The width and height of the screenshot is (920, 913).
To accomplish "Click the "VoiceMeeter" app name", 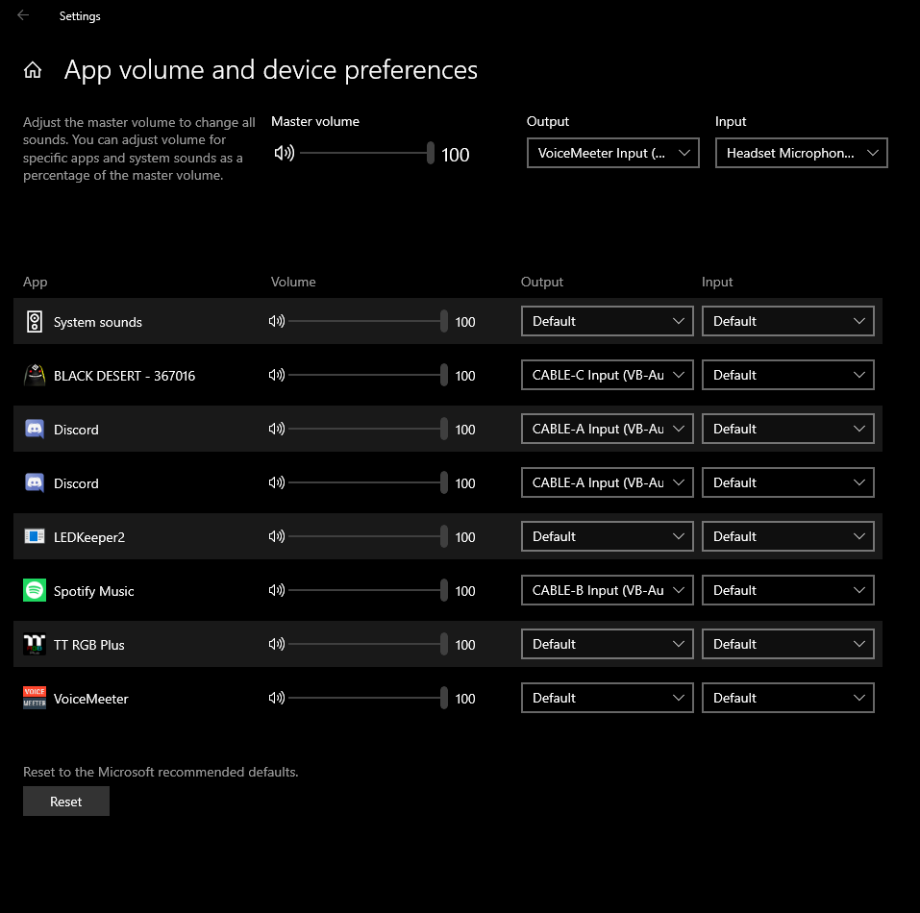I will point(91,699).
